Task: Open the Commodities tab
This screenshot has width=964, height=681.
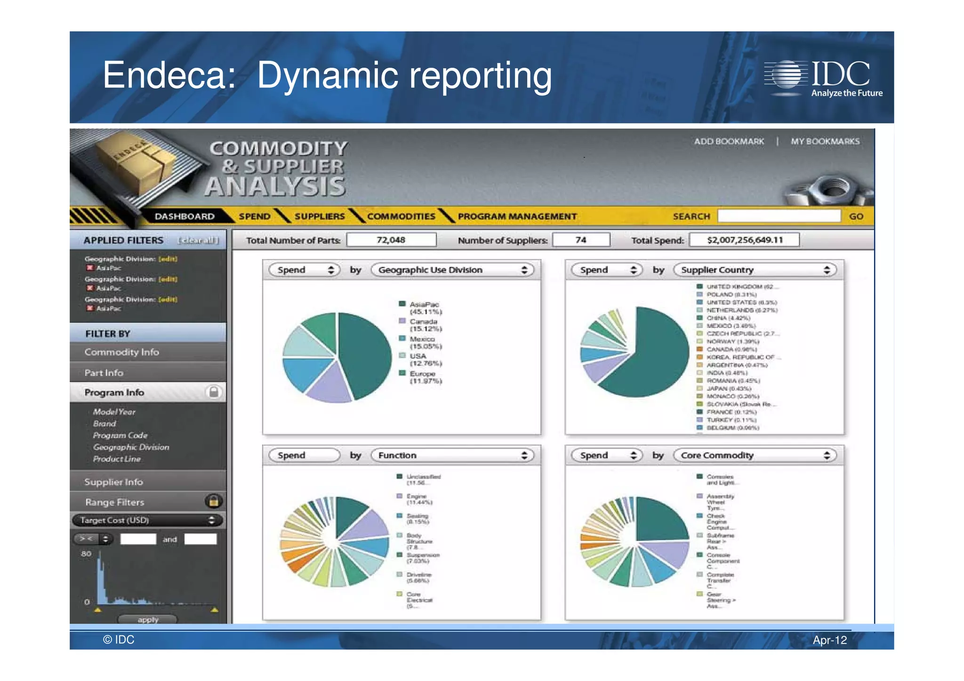Action: click(401, 216)
